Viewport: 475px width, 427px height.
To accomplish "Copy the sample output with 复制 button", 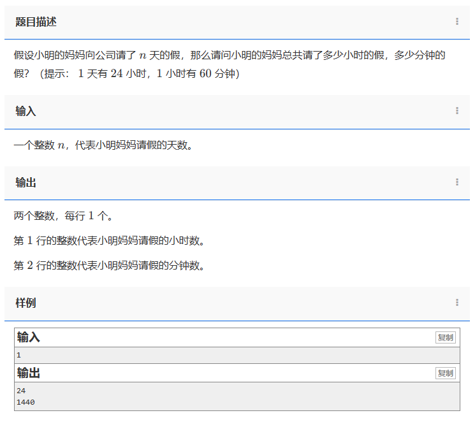I will 445,373.
